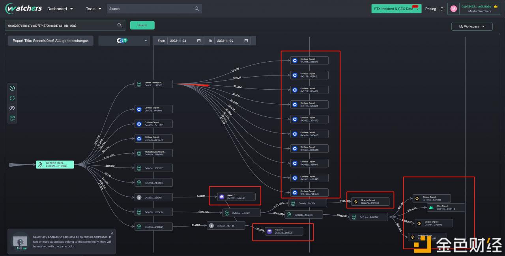Screen dimensions: 505x256
Task: Select the green Genesis Tradi 0xd628 root node
Action: coord(55,164)
